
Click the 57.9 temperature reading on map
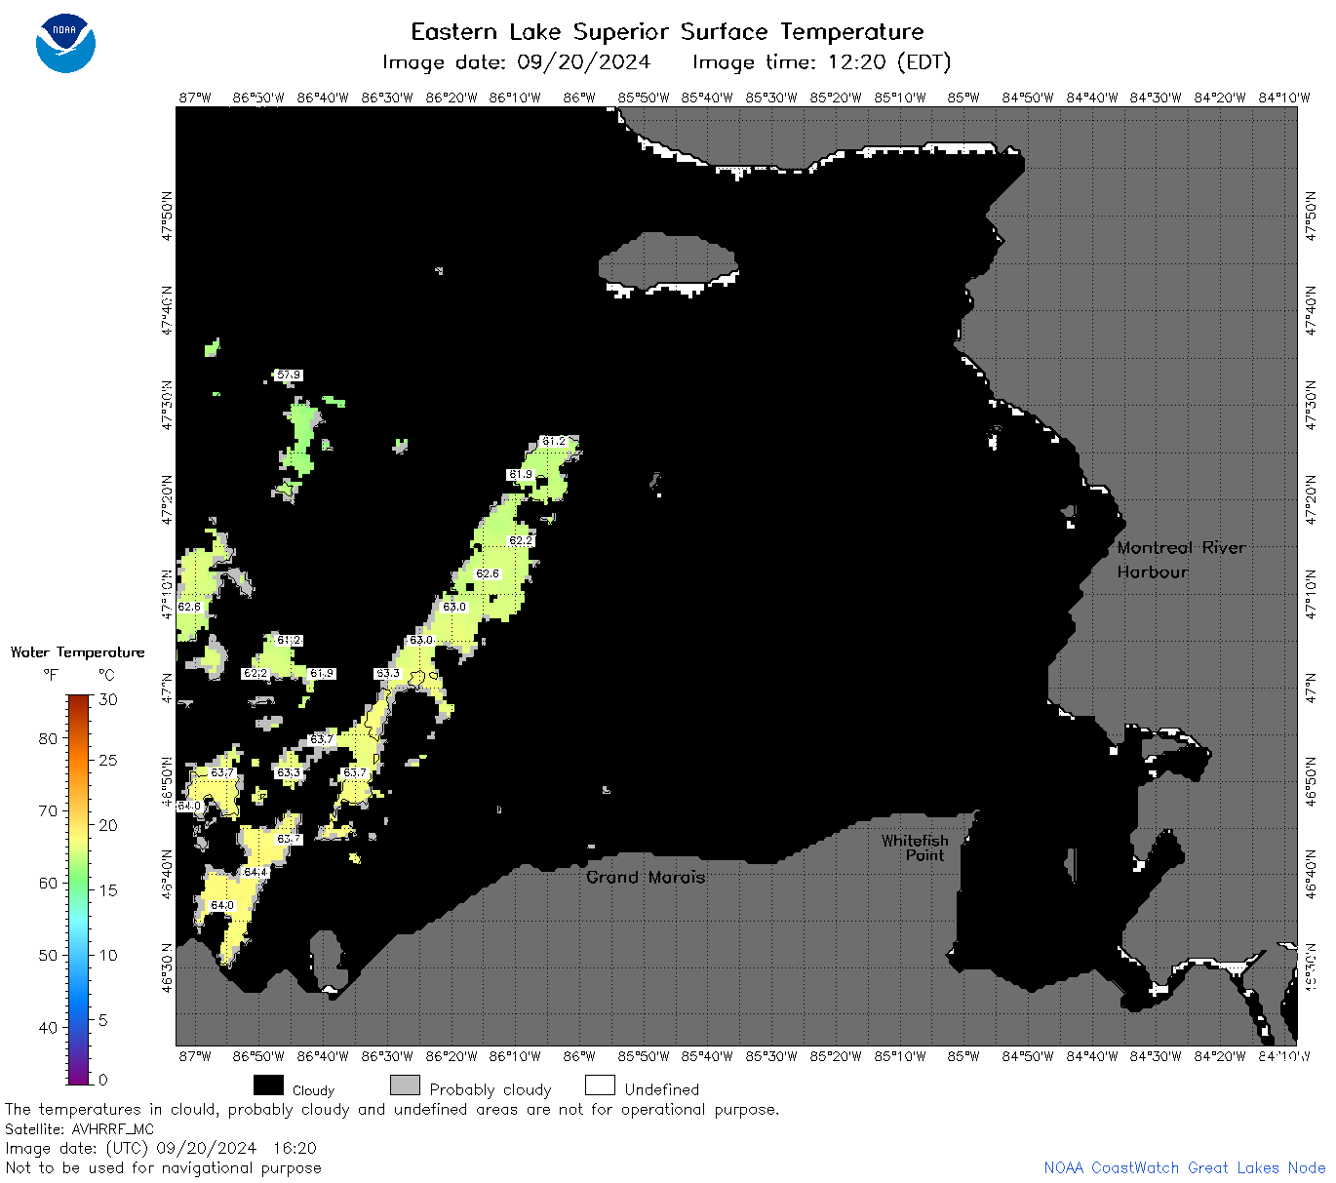(289, 375)
